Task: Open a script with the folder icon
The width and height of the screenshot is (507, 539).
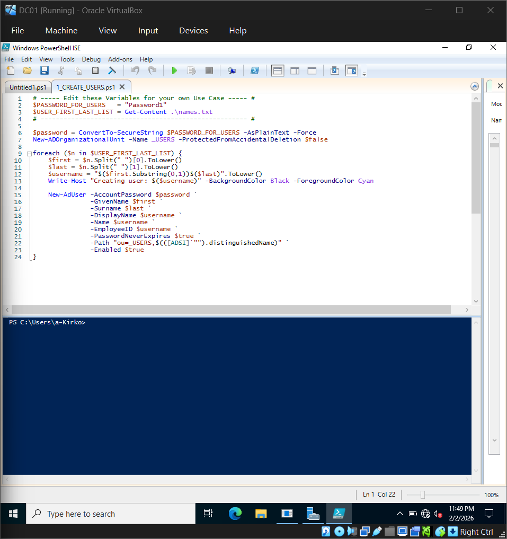Action: (x=28, y=70)
